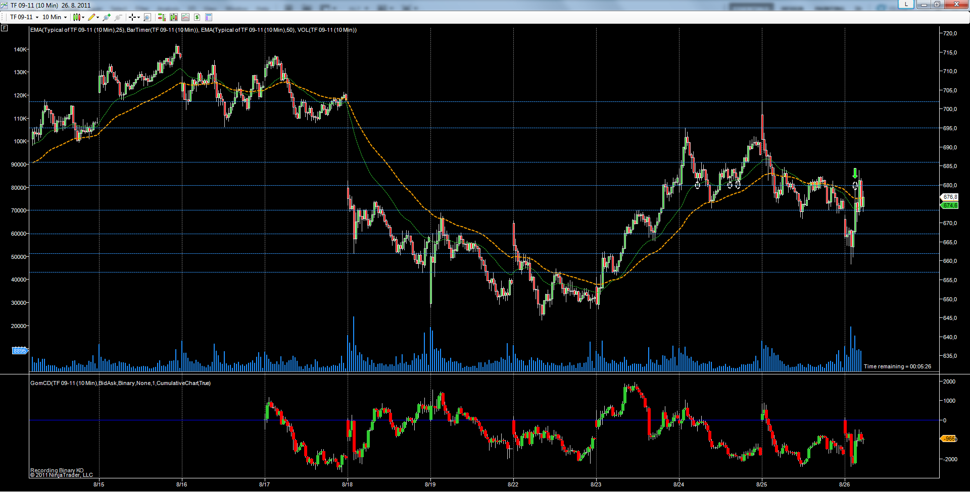The width and height of the screenshot is (970, 492).
Task: Click the L window link button
Action: [x=906, y=4]
